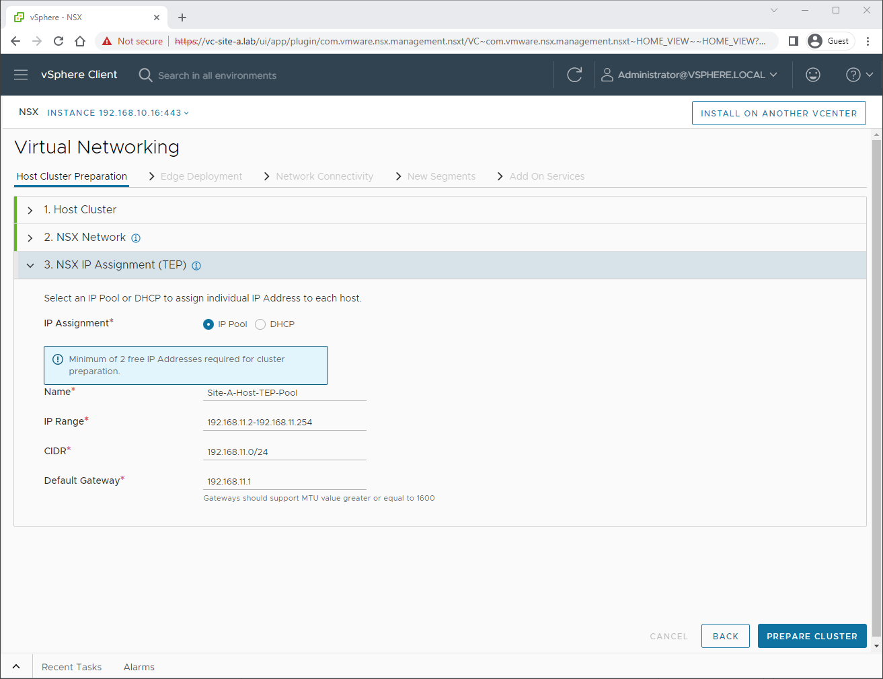Click the Default Gateway input field
This screenshot has width=883, height=679.
[x=284, y=482]
